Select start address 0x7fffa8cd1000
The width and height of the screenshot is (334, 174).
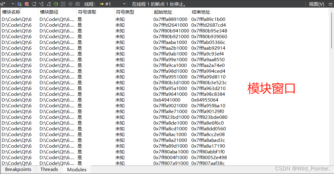point(170,129)
